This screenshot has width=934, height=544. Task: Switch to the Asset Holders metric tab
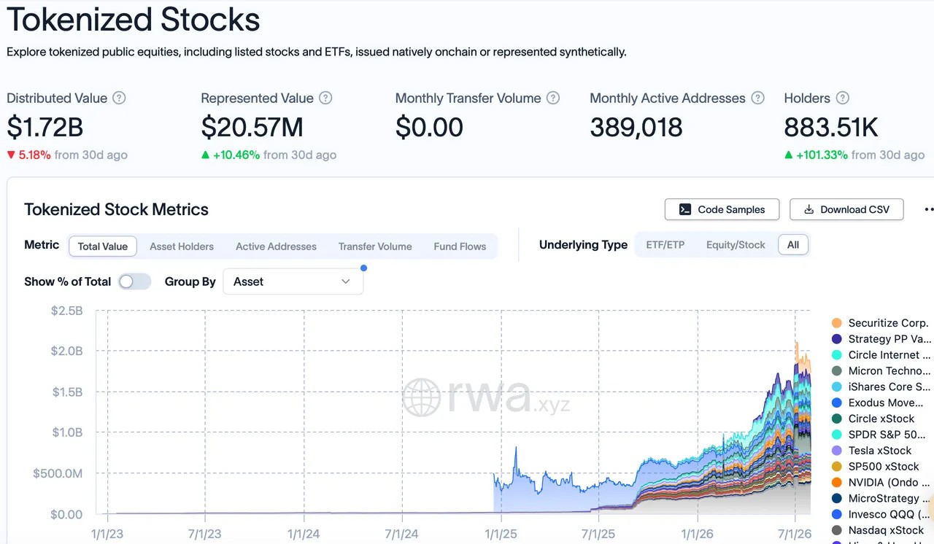(182, 246)
